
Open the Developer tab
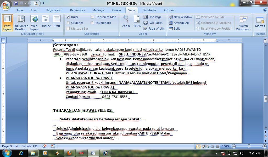(149, 10)
